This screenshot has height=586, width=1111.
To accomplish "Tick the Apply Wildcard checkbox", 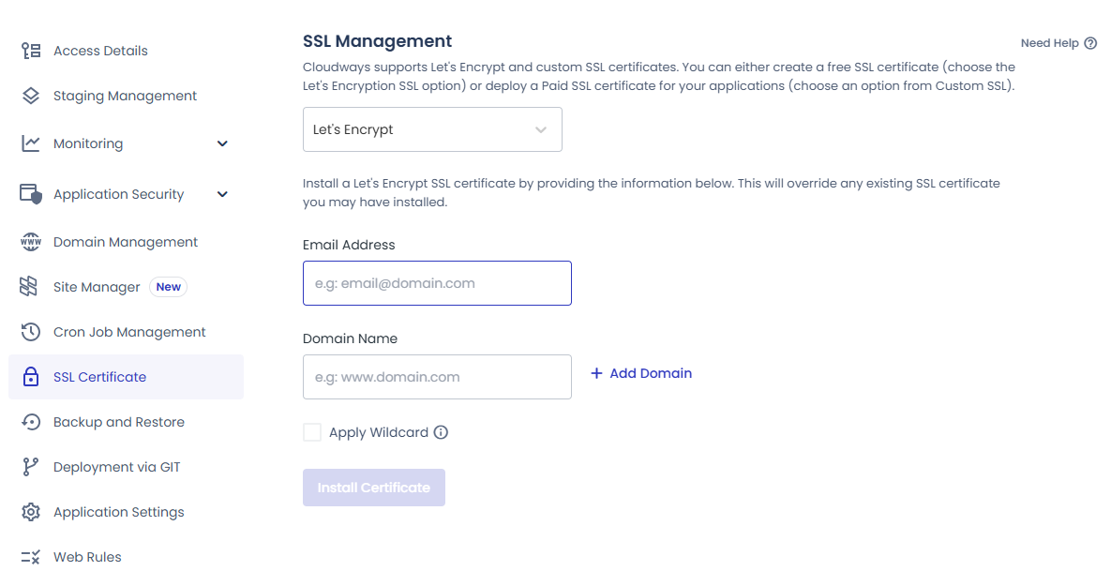I will pos(312,432).
